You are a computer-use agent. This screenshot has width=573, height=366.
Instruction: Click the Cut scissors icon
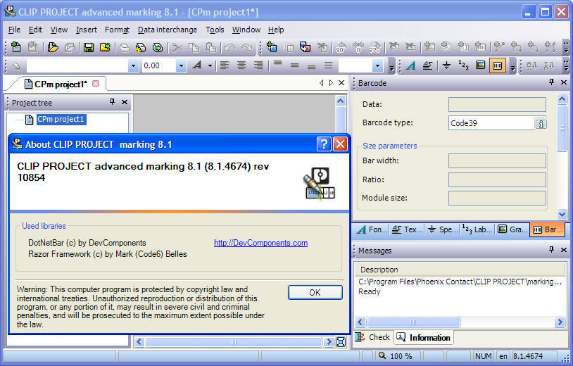coord(177,47)
